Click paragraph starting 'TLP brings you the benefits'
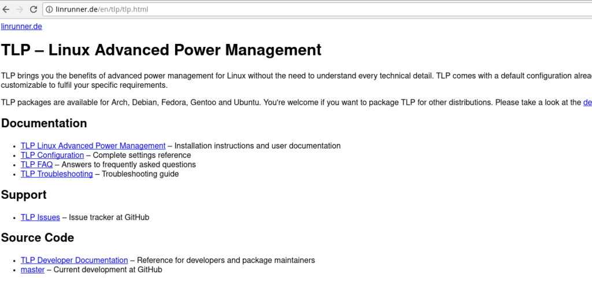Viewport: 592px width, 296px height. 297,80
